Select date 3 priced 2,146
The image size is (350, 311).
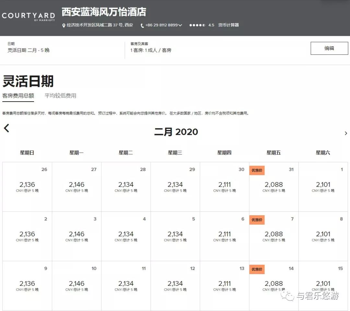(x=76, y=236)
